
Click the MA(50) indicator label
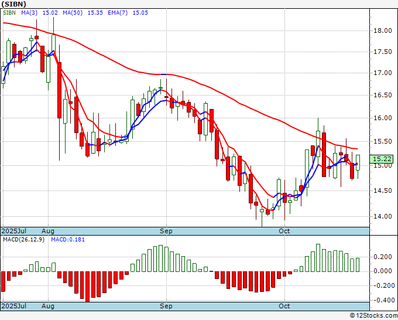pos(73,13)
